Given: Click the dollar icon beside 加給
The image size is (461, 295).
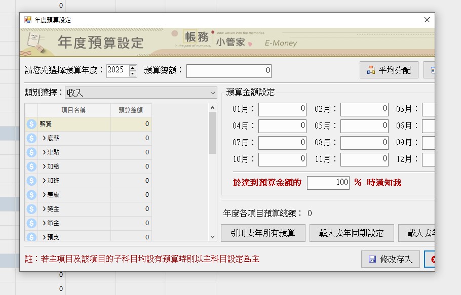Looking at the screenshot, I should click(31, 166).
